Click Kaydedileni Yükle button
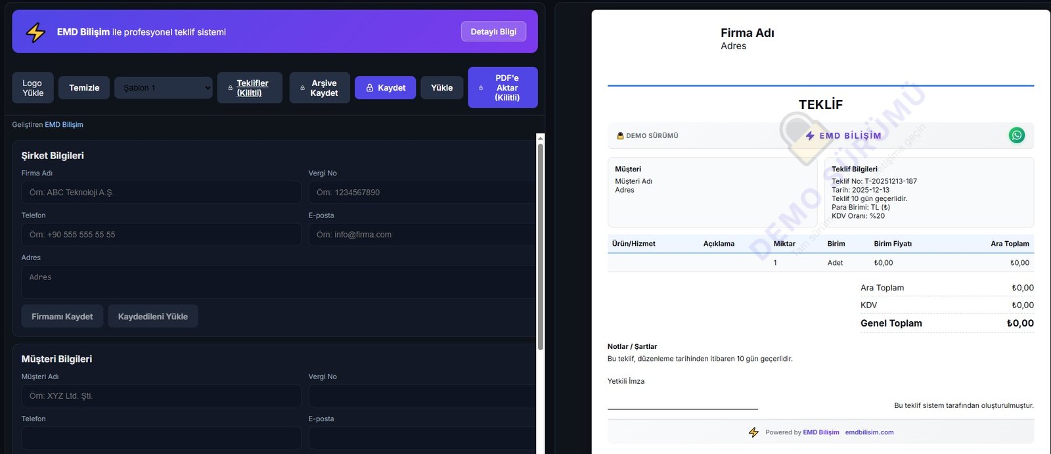The height and width of the screenshot is (454, 1051). tap(153, 317)
